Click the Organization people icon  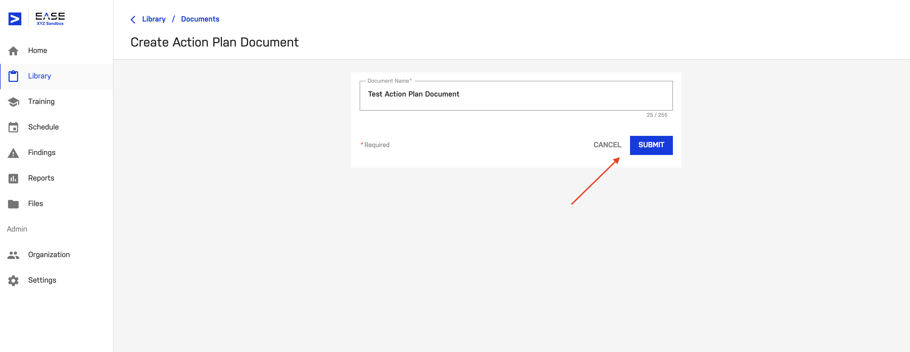[13, 255]
